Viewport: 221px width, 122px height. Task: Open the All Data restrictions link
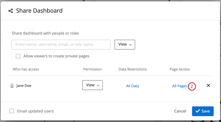click(133, 86)
